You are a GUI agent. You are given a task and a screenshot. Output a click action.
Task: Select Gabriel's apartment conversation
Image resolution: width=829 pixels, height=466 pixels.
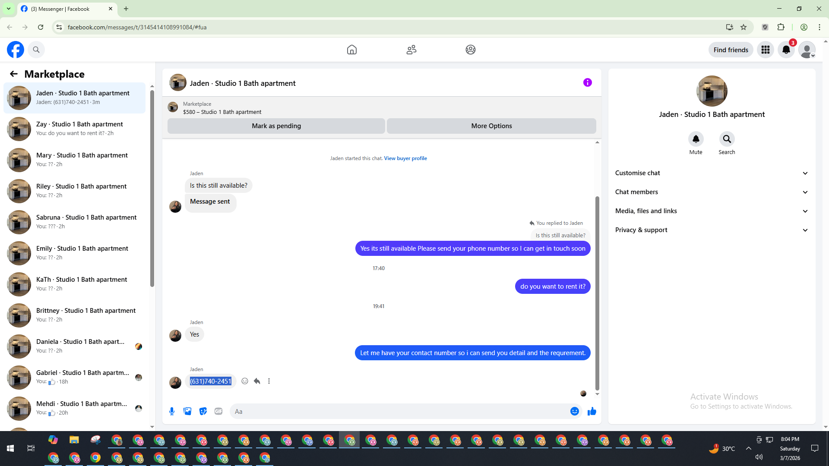pos(74,378)
